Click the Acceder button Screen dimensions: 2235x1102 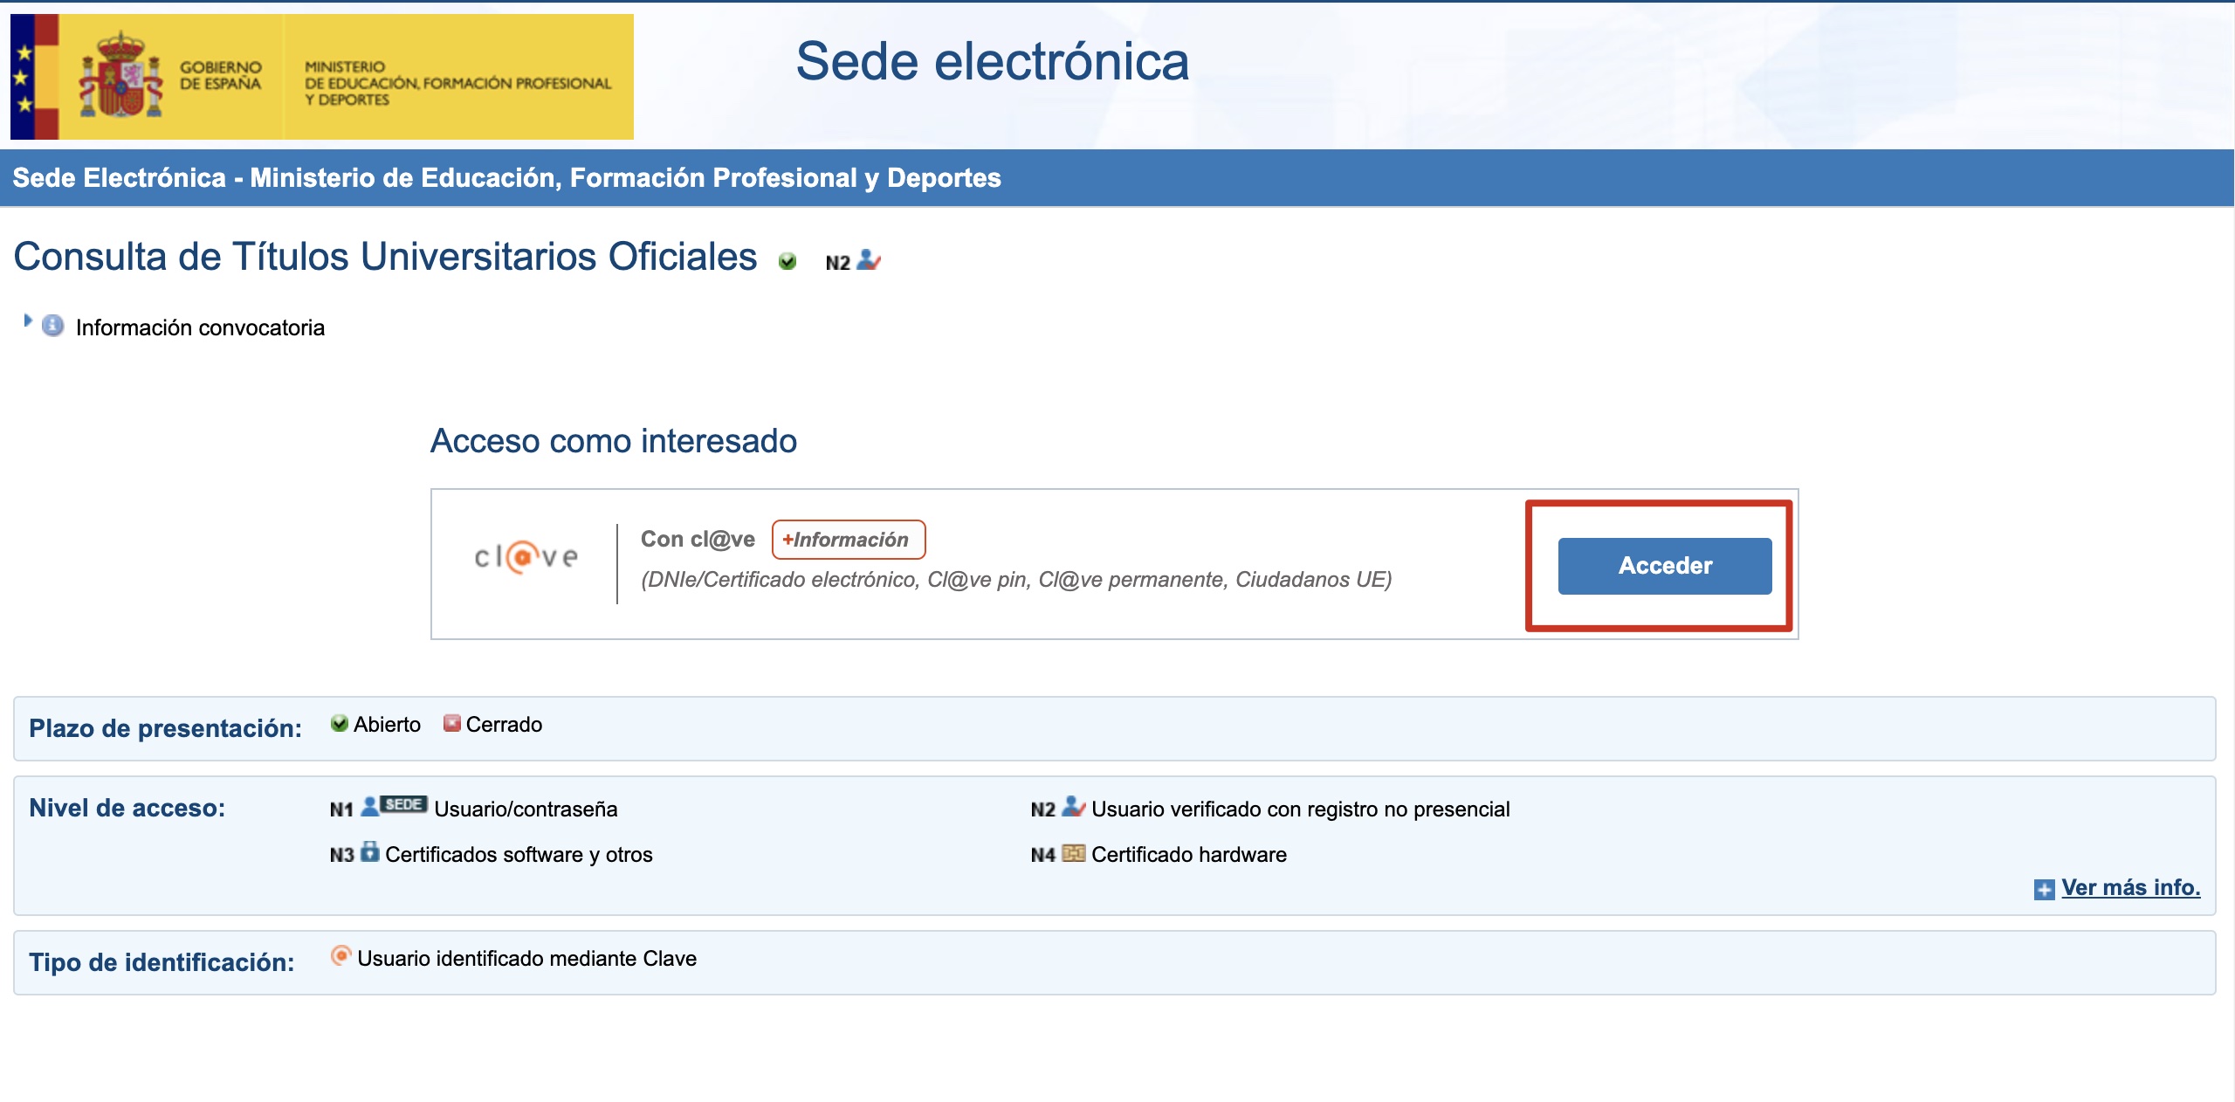click(1665, 566)
